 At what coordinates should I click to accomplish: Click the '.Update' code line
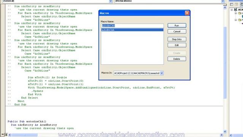tap(37, 91)
